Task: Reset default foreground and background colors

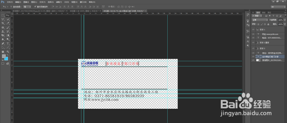Action: click(x=2, y=60)
